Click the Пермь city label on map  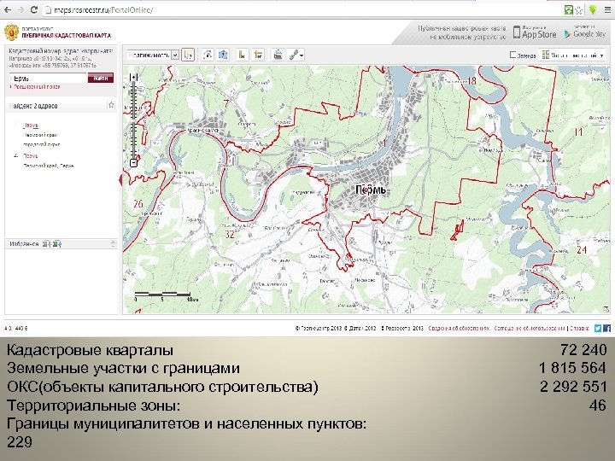pos(370,190)
